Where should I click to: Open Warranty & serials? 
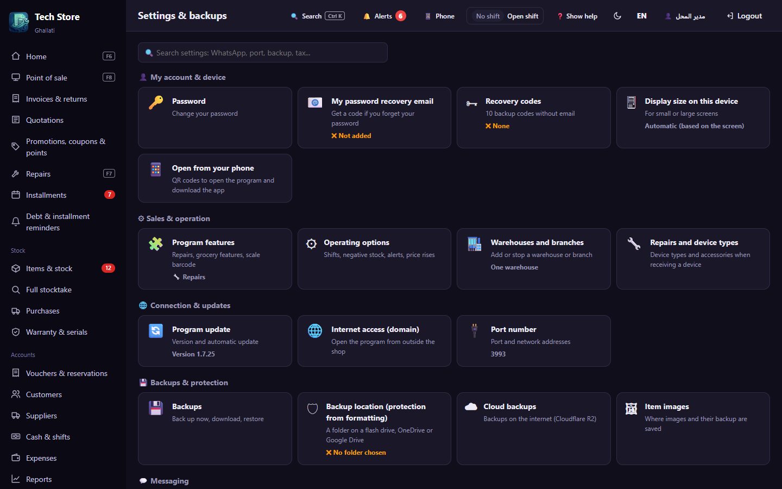click(x=63, y=332)
